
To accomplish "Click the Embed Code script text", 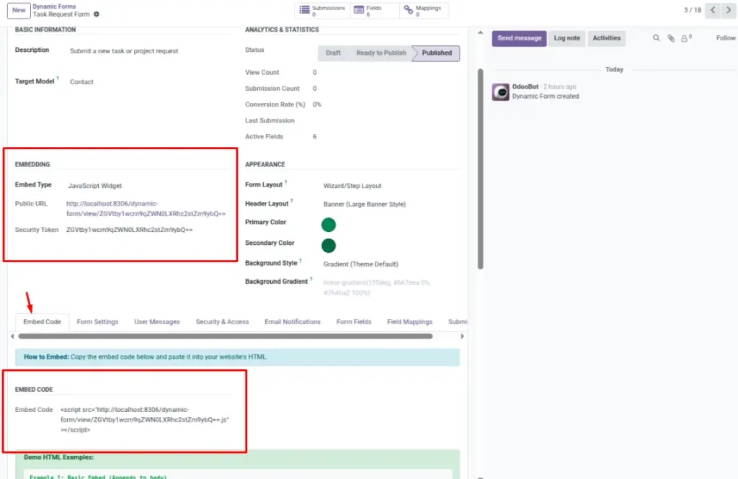I will coord(144,420).
